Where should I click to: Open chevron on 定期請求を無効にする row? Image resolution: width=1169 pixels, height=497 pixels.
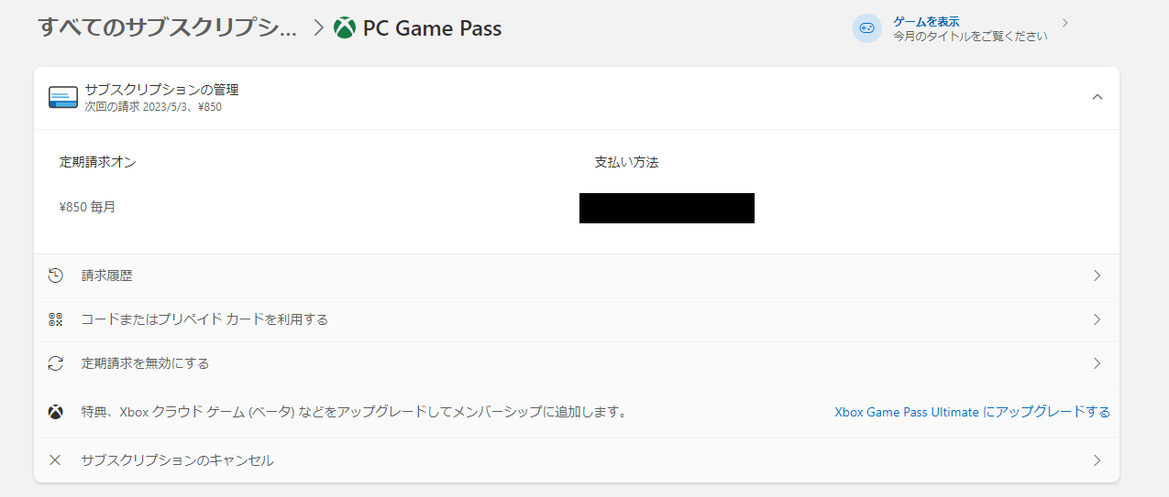[1097, 363]
